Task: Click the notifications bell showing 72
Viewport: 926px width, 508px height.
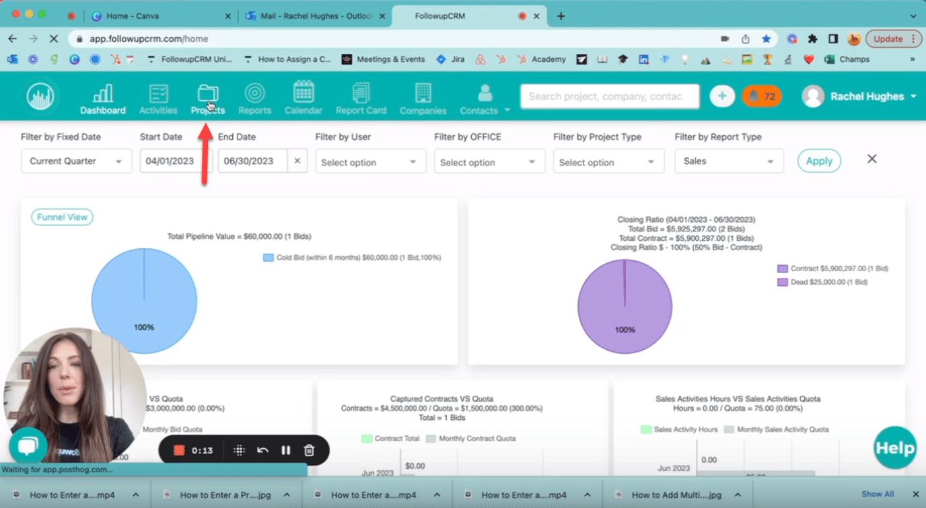Action: (x=762, y=97)
